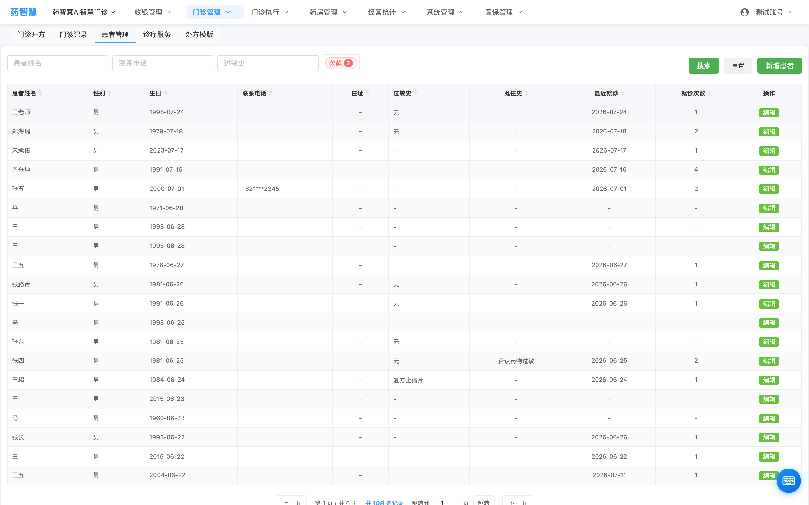Click the 重置 button
Screen dimensions: 809x505
point(738,65)
